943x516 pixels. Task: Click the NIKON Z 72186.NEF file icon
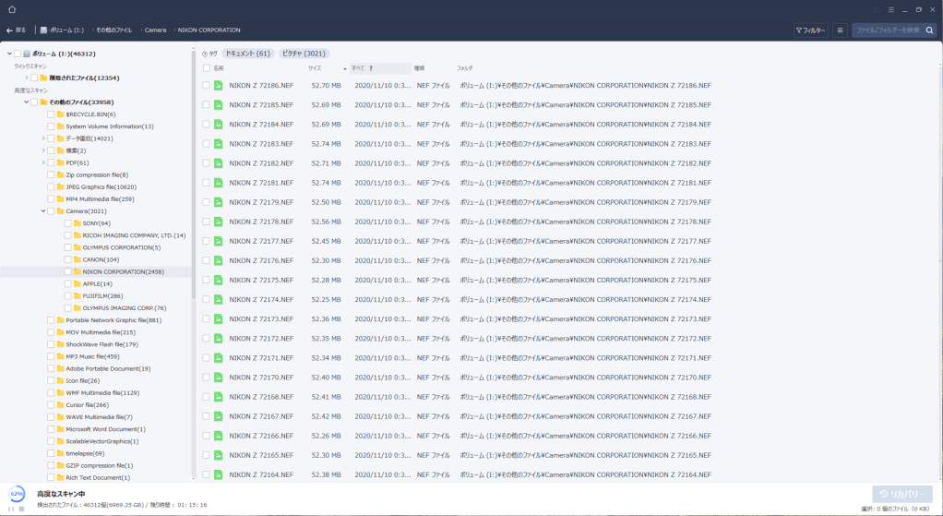219,85
